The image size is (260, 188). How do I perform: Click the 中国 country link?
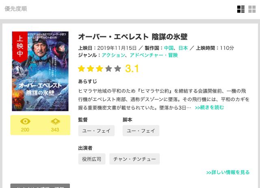pos(169,48)
